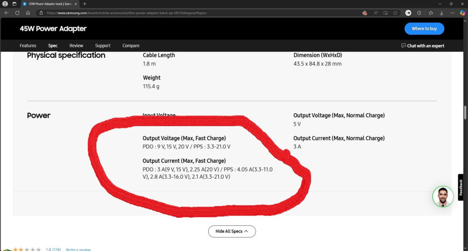Start Read aloud from address bar
Image resolution: width=468 pixels, height=251 pixels.
click(376, 13)
